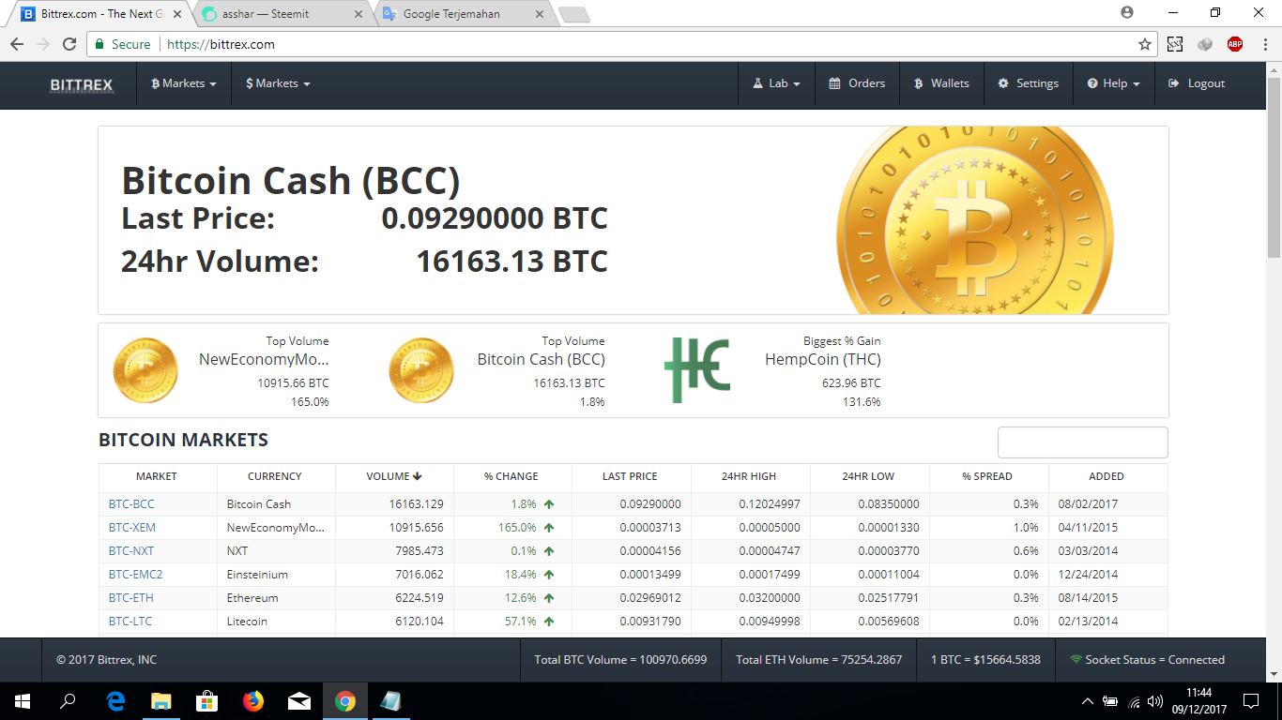Focus the Bitcoin Markets search field
1282x720 pixels.
[x=1082, y=442]
